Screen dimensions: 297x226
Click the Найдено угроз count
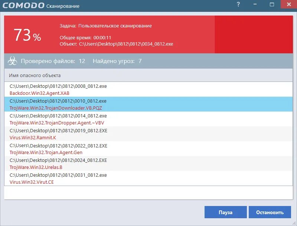117,61
